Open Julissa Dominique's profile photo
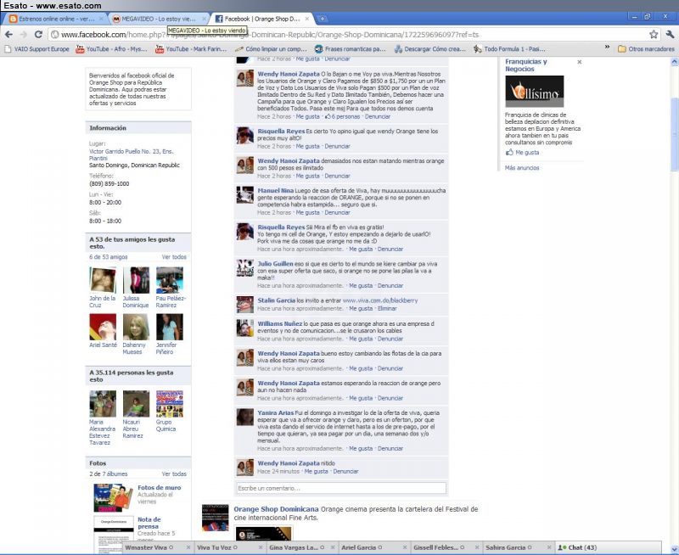This screenshot has width=679, height=555. [x=136, y=280]
